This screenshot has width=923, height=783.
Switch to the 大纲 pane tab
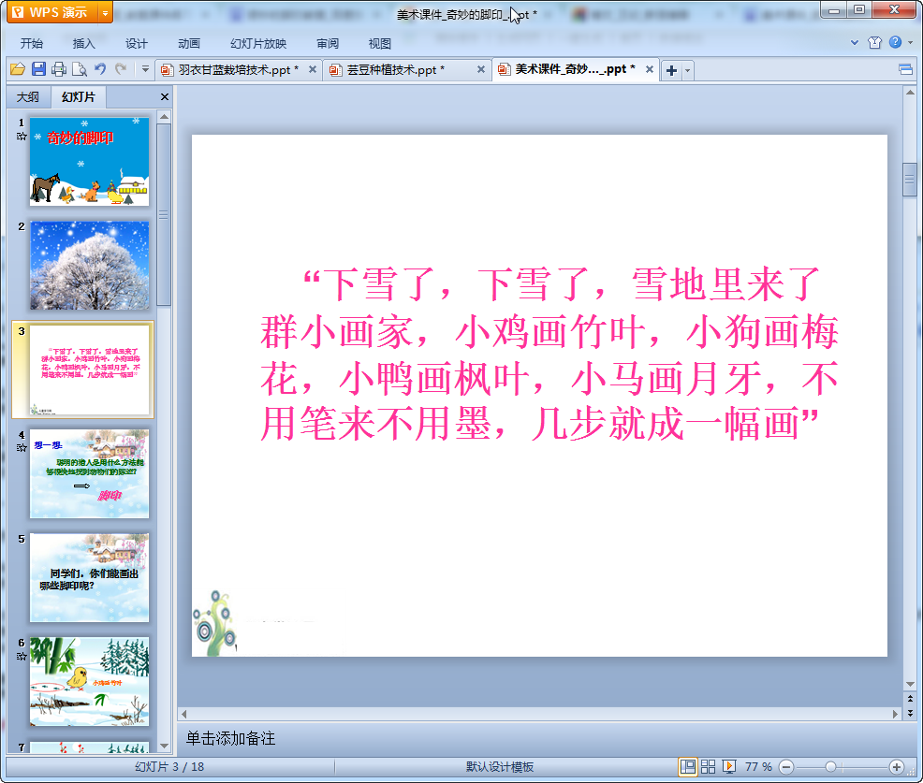(x=28, y=97)
